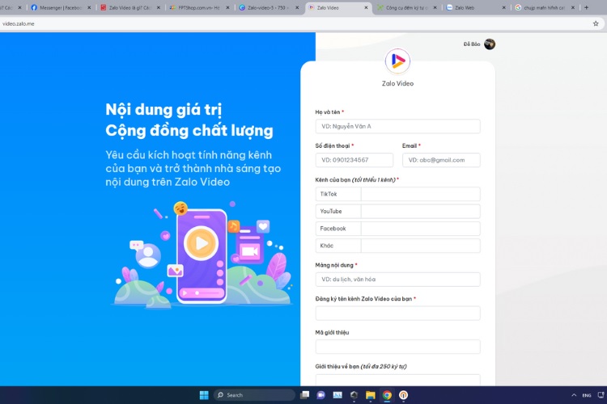Close the FPTShop.com.vn tab
Viewport: 607px width, 404px height.
coord(227,7)
